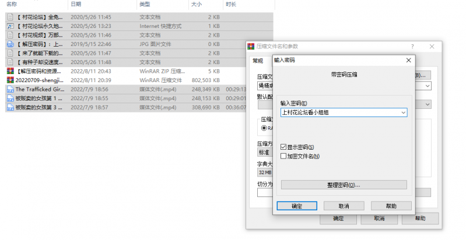
Task: Click the 整理密码 button
Action: coord(344,185)
